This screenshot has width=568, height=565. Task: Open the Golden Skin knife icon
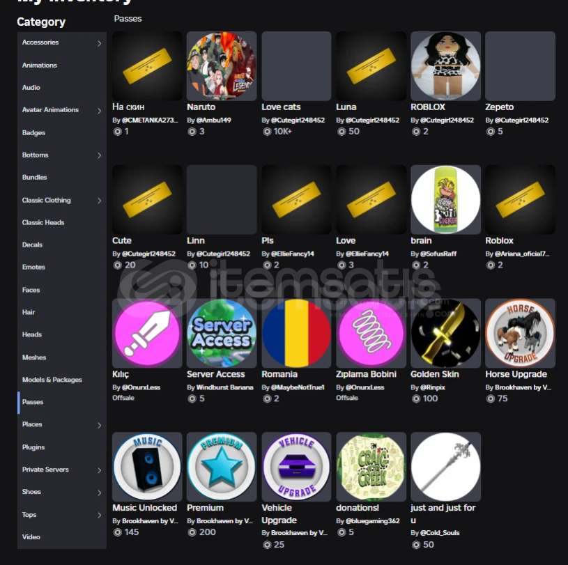[445, 333]
